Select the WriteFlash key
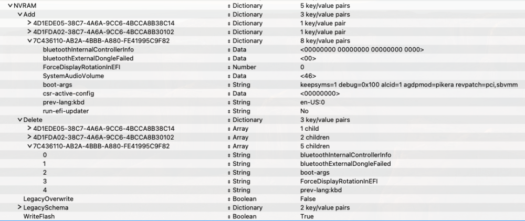The image size is (525, 221). [x=39, y=216]
